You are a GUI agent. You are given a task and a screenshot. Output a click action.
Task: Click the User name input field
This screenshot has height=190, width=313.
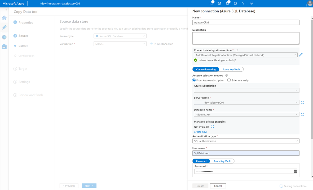[246, 153]
